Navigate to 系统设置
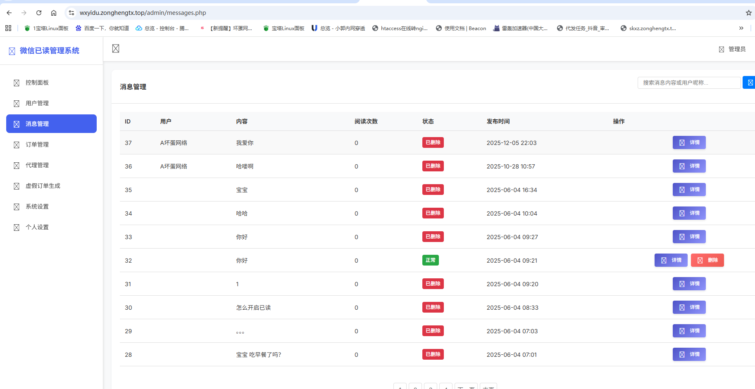The width and height of the screenshot is (755, 389). pos(37,206)
